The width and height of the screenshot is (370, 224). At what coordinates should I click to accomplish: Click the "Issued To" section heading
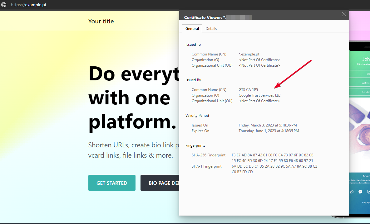[193, 45]
